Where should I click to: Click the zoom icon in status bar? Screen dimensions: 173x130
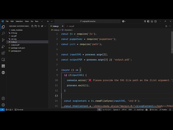[x=99, y=110]
